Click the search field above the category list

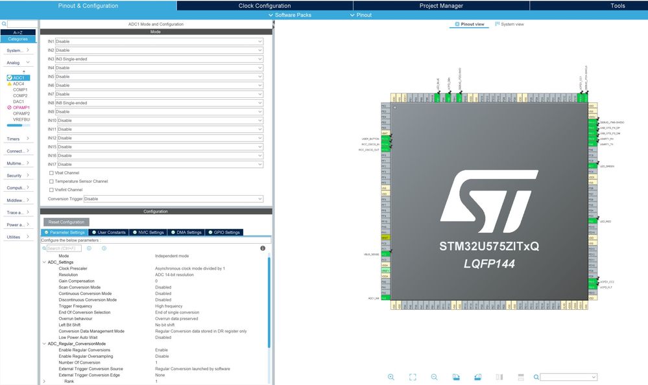(x=22, y=24)
